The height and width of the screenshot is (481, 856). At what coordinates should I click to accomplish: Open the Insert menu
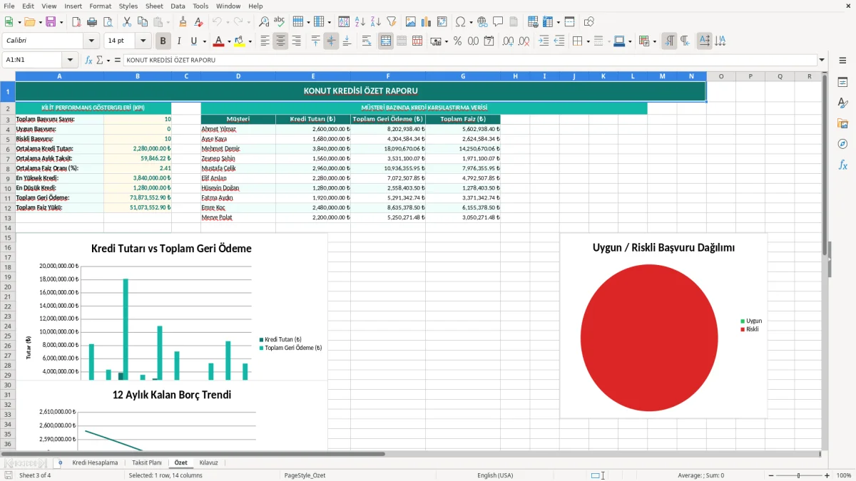click(x=73, y=6)
